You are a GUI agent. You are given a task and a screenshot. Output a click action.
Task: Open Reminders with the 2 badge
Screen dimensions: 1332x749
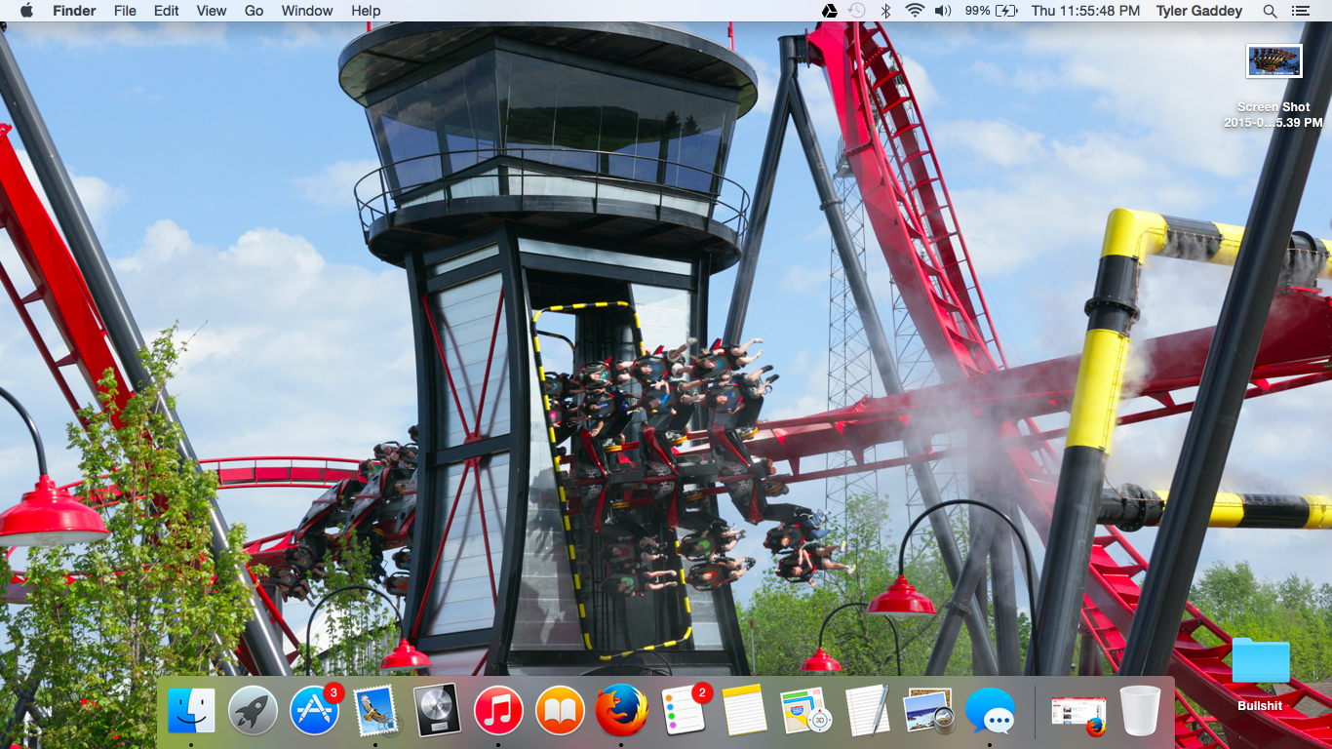click(x=683, y=710)
